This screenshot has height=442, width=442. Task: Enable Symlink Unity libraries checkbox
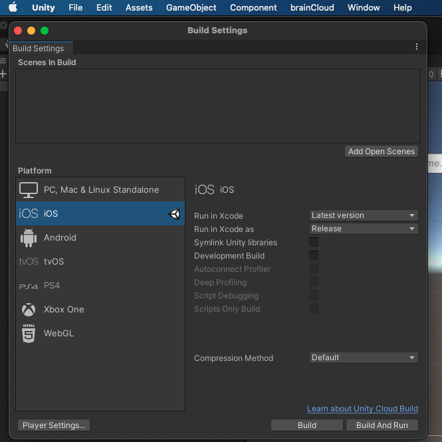[314, 242]
